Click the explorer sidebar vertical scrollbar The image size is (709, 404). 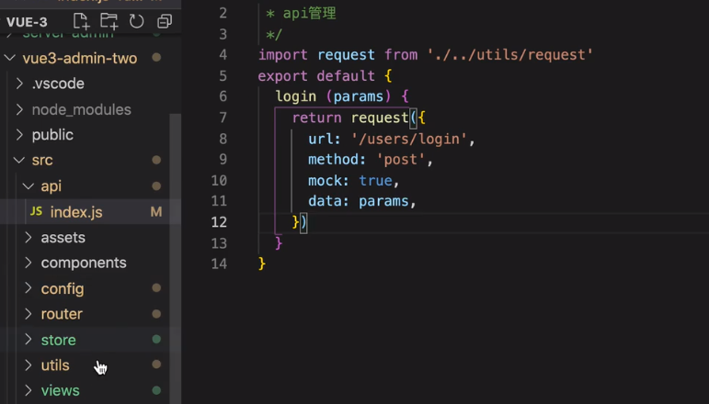pos(175,257)
